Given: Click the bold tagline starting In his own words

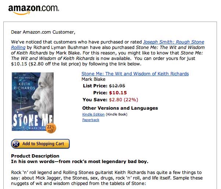Looking at the screenshot, I should 80,162.
